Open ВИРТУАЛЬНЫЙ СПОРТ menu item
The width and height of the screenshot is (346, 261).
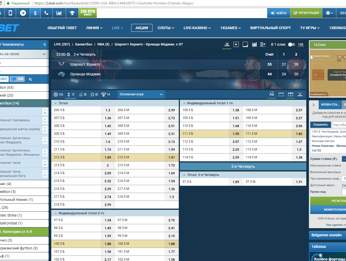coord(271,28)
